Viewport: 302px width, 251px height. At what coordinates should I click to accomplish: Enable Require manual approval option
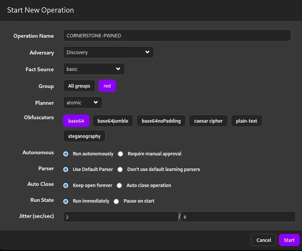120,154
